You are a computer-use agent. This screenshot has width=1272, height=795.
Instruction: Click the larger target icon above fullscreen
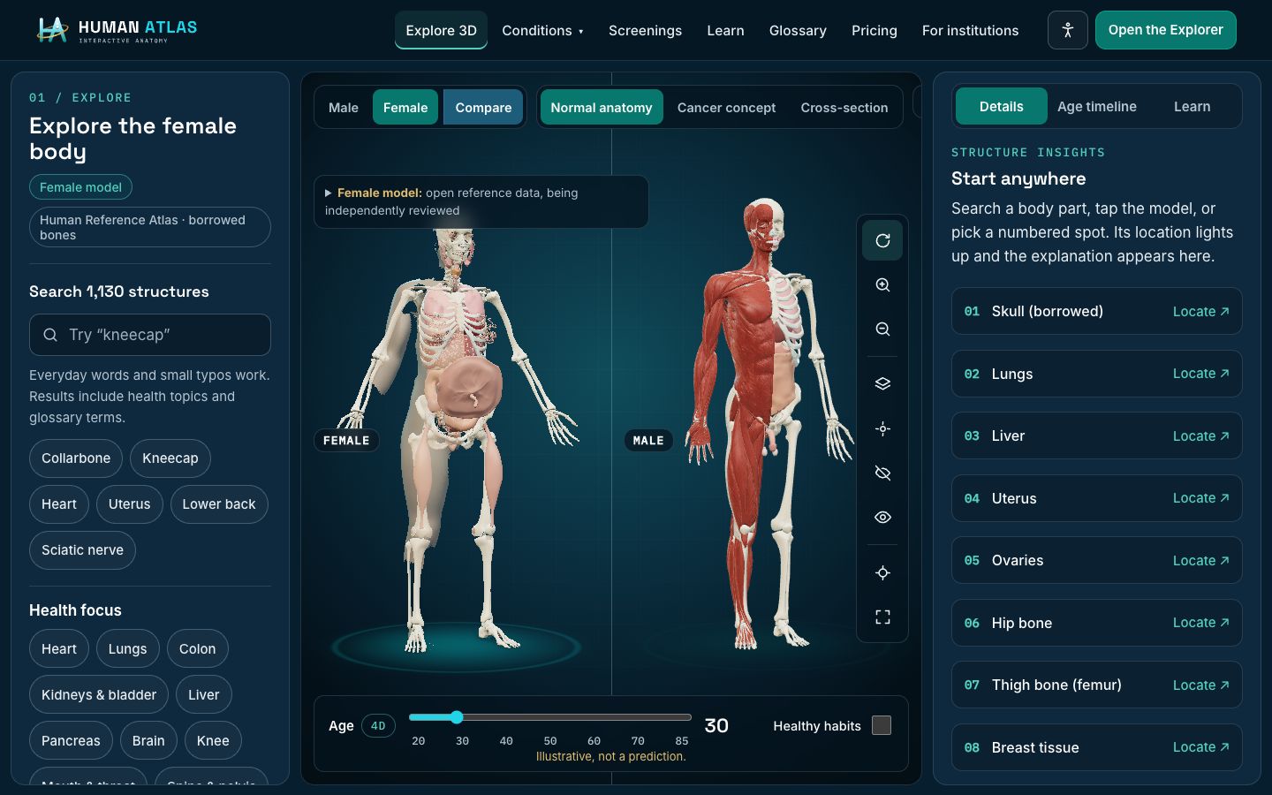tap(882, 573)
